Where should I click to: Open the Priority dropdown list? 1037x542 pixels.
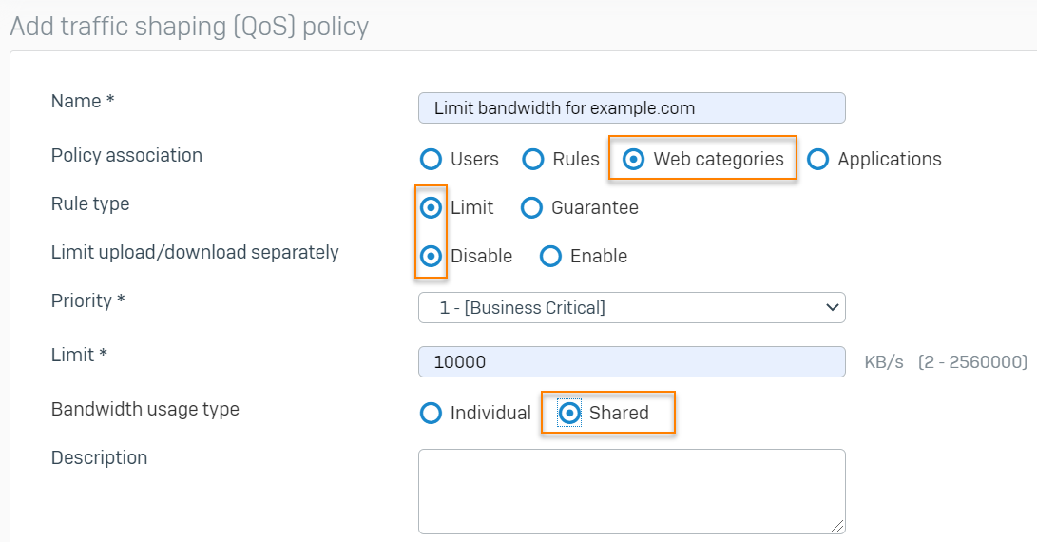[631, 307]
